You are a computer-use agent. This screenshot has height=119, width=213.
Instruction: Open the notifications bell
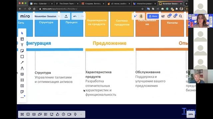[x=175, y=16]
